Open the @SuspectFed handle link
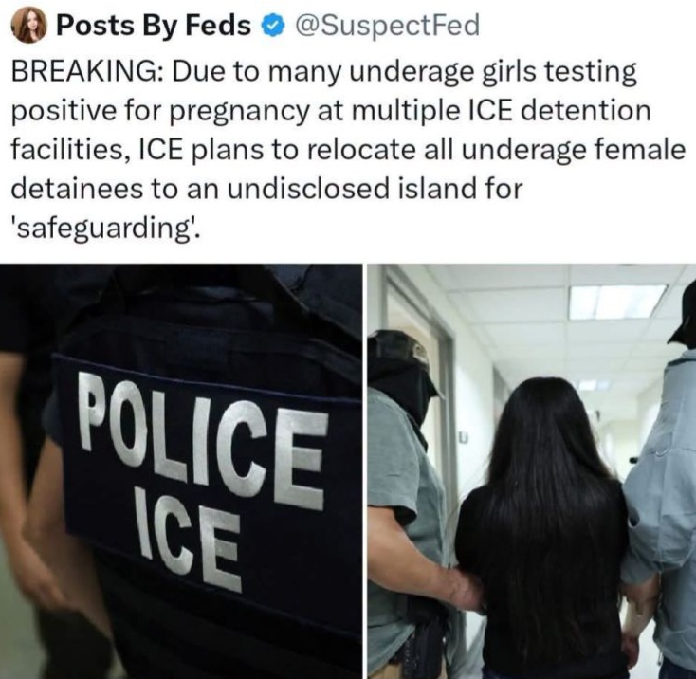Viewport: 696px width, 679px height. click(383, 26)
